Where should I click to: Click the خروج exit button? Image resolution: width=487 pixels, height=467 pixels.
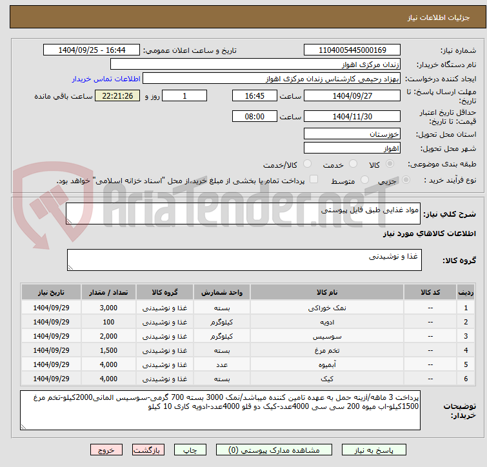click(x=106, y=450)
